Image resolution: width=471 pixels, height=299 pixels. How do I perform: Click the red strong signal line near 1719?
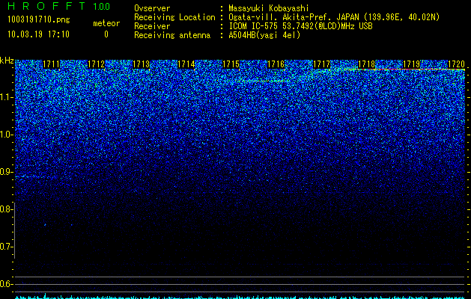[x=412, y=70]
